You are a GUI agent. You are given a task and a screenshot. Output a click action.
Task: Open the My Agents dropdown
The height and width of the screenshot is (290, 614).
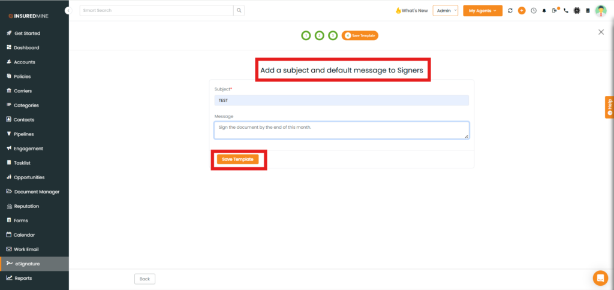pos(483,11)
